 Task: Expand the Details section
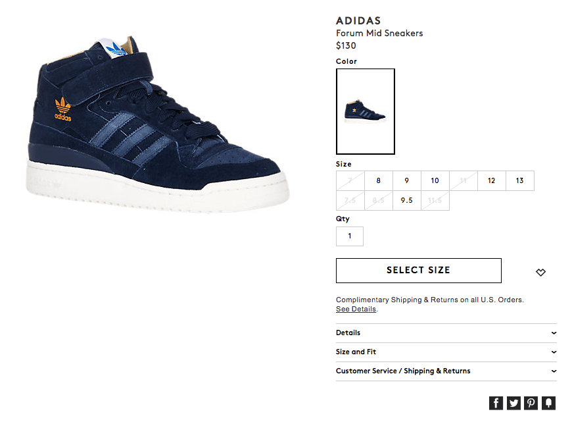coord(446,333)
